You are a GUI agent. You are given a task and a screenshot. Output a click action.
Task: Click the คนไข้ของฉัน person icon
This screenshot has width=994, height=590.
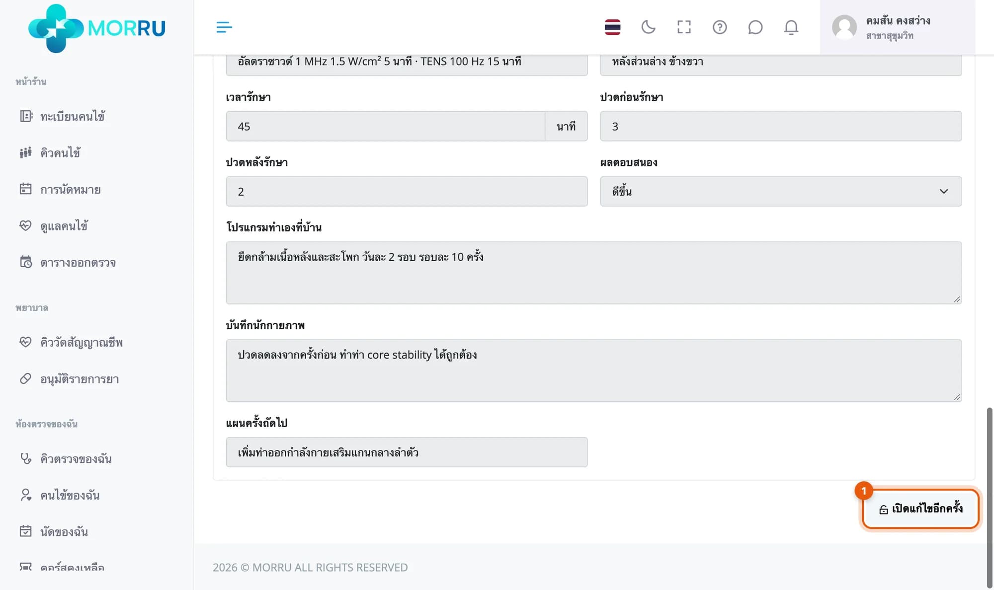coord(25,495)
